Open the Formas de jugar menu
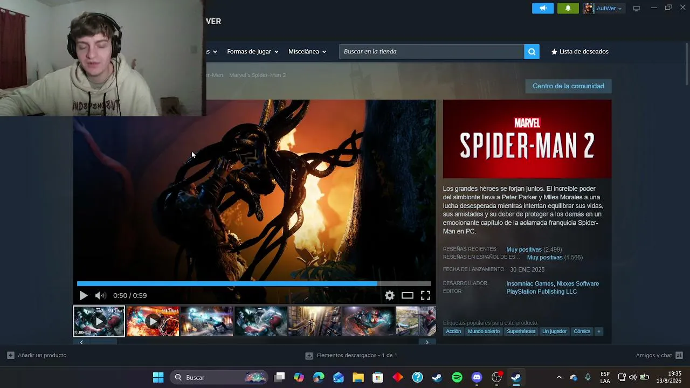The height and width of the screenshot is (388, 690). click(253, 52)
